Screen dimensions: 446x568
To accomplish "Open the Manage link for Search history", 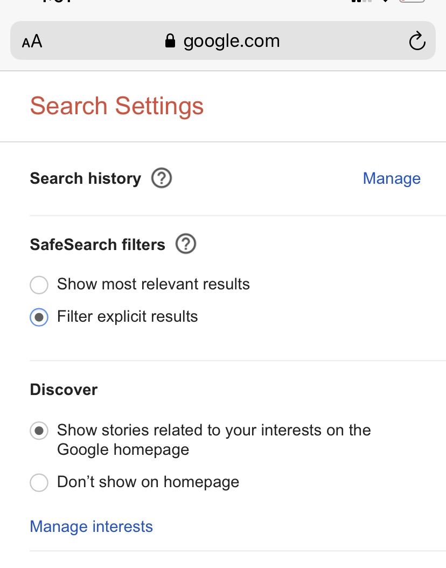I will (x=392, y=178).
